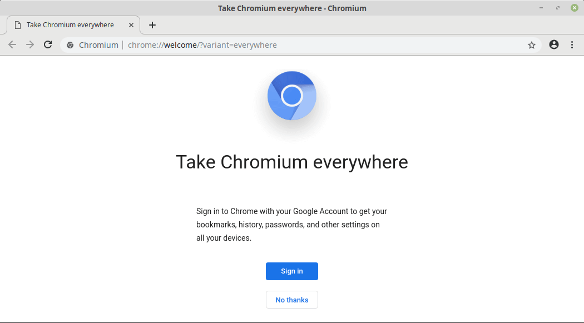Open the three-dot Chromium menu

point(572,44)
